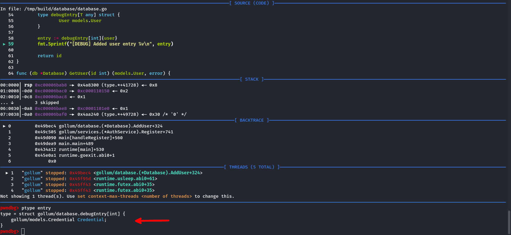Click the SOURCE (CODE) section header
Image resolution: width=511 pixels, height=235 pixels.
[x=252, y=3]
